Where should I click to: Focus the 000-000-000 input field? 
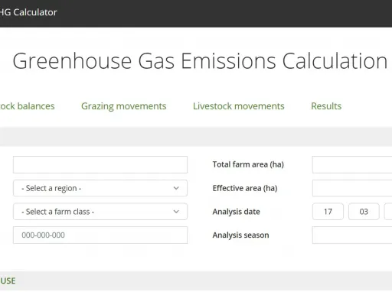click(x=100, y=235)
